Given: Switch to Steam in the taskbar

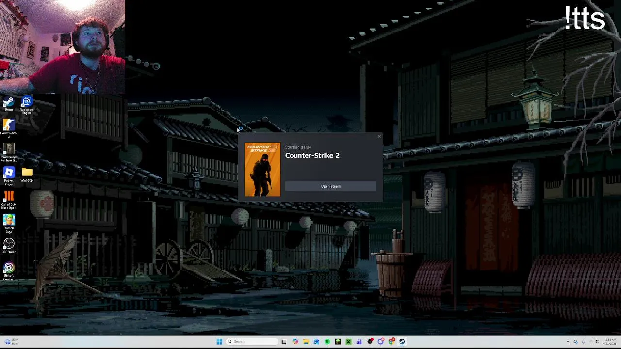Looking at the screenshot, I should (x=402, y=342).
